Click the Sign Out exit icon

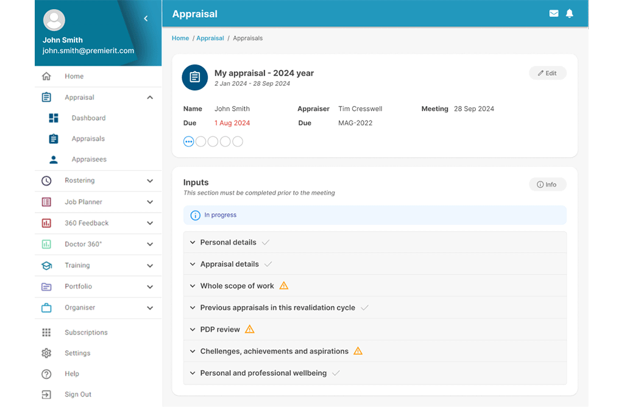(x=46, y=394)
